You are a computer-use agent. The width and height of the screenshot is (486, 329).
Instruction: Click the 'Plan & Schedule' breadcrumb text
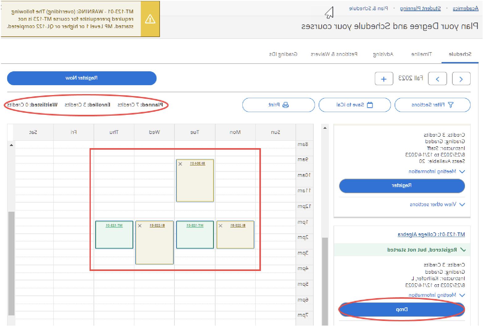click(368, 8)
